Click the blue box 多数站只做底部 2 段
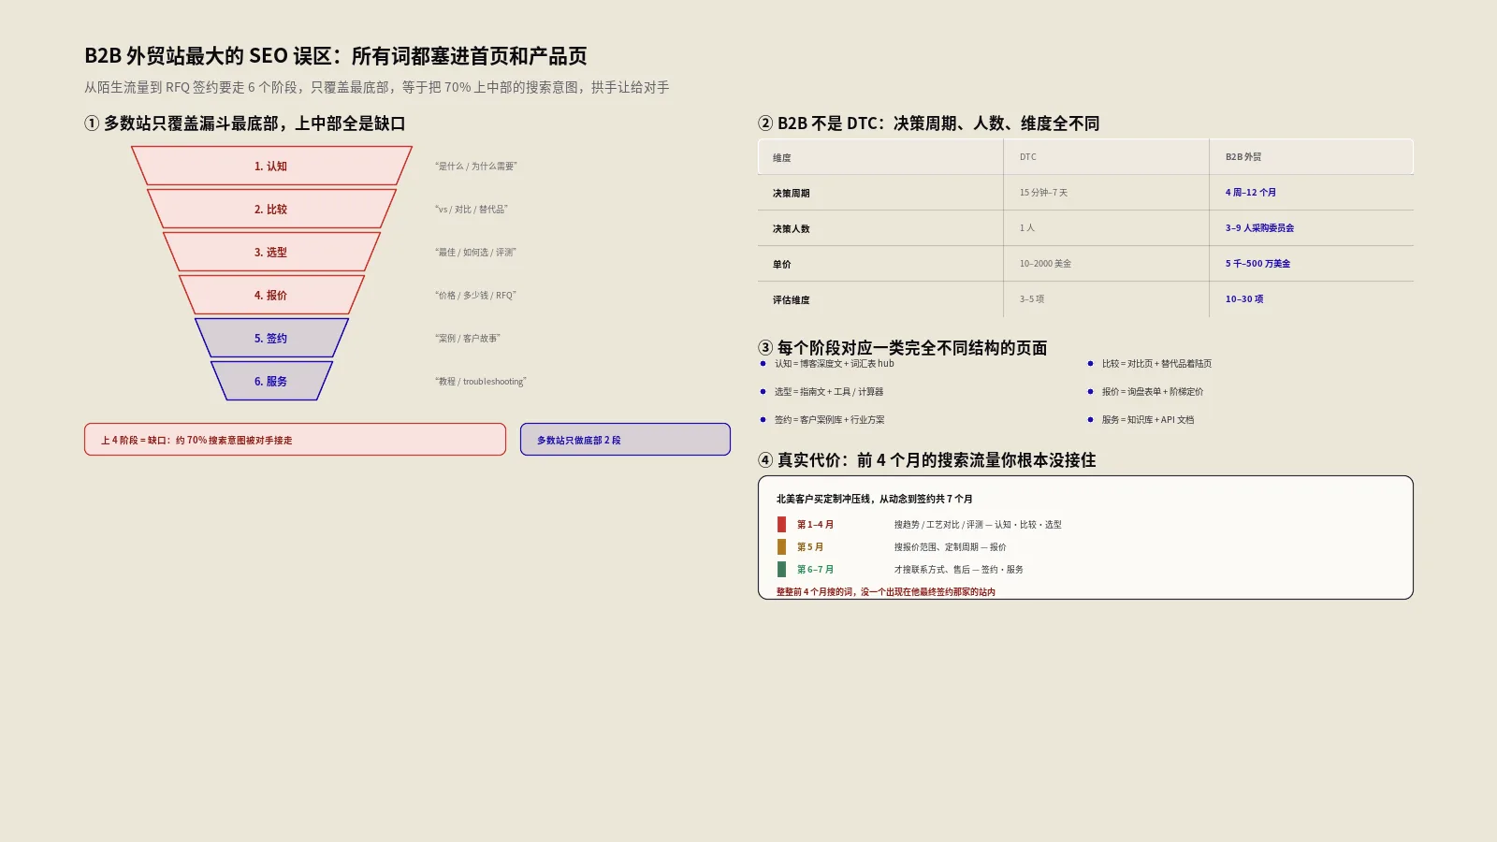Image resolution: width=1497 pixels, height=842 pixels. click(x=625, y=440)
